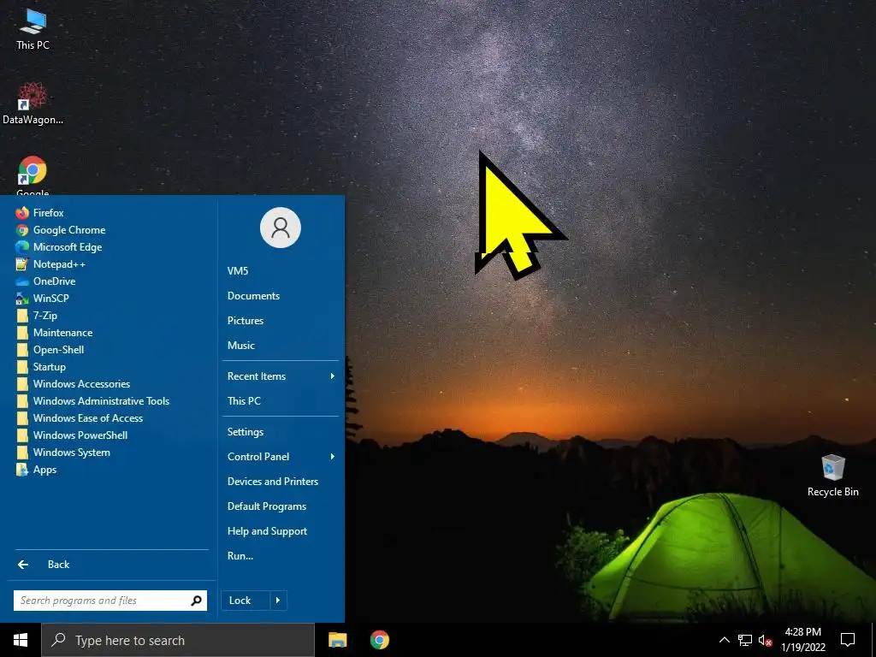
Task: Open Help and Support
Action: pos(267,531)
